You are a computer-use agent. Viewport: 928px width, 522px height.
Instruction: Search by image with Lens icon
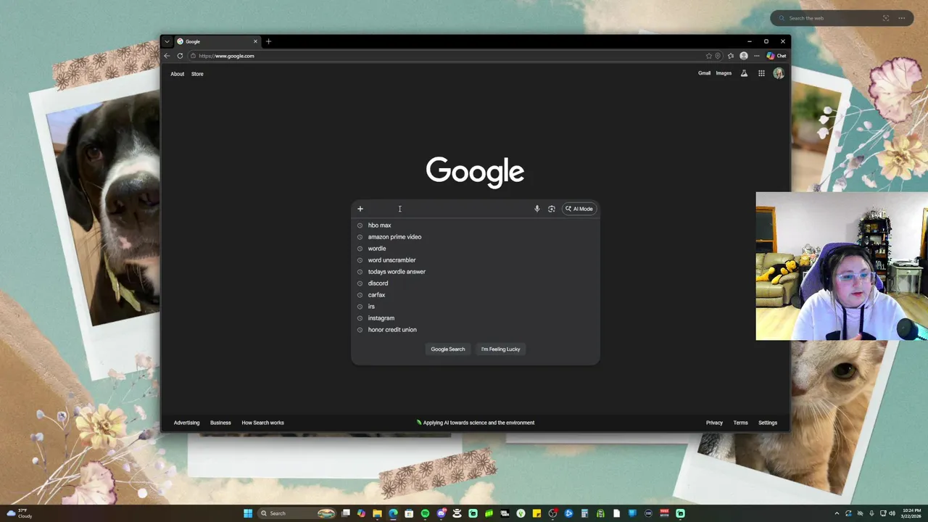tap(552, 209)
